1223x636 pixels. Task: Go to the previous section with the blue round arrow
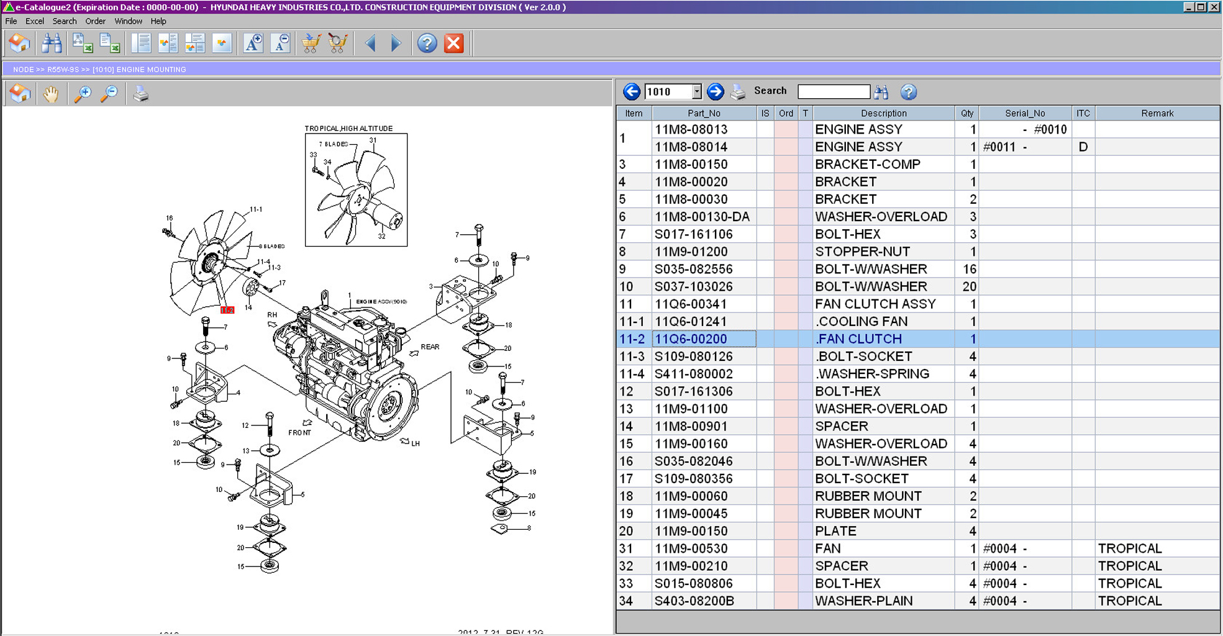631,91
